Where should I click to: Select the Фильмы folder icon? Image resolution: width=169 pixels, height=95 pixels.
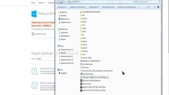coord(81,51)
